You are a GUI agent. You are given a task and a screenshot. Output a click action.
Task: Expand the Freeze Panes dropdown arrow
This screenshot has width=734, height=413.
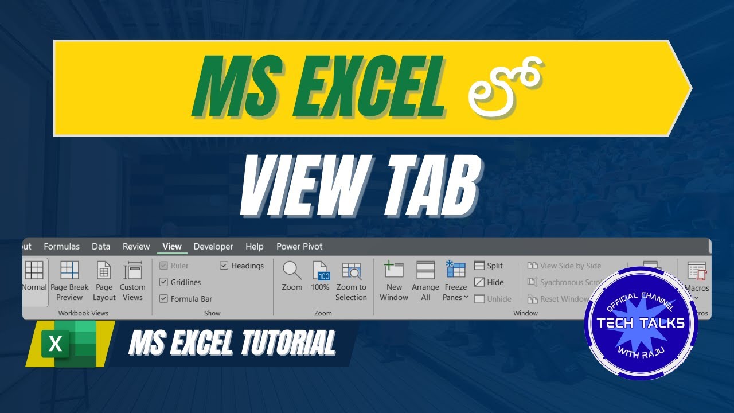pyautogui.click(x=466, y=297)
